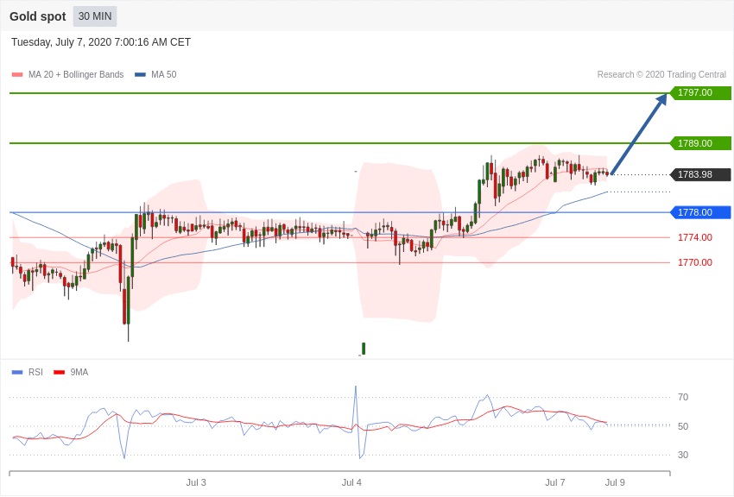Click the black 1783.98 current price tag
734x497 pixels.
coord(700,174)
